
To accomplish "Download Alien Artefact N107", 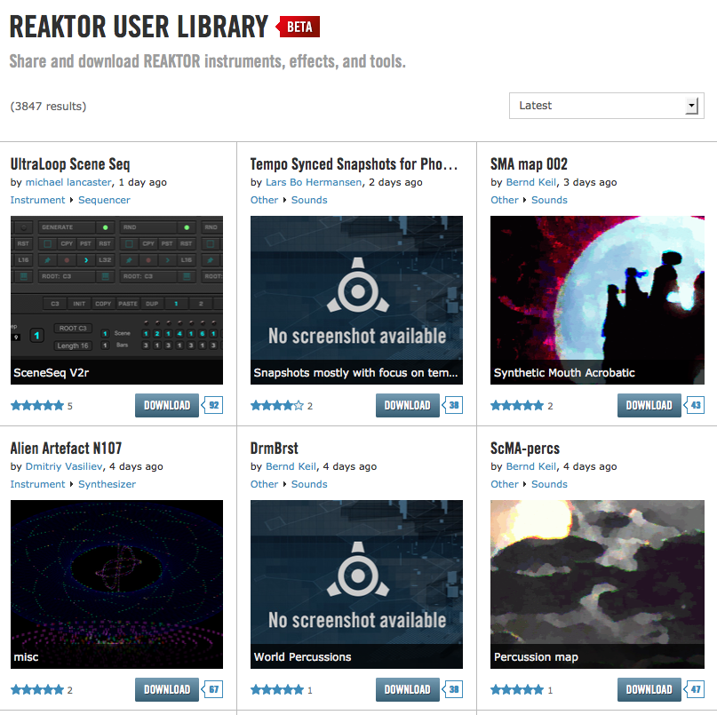I will [167, 689].
